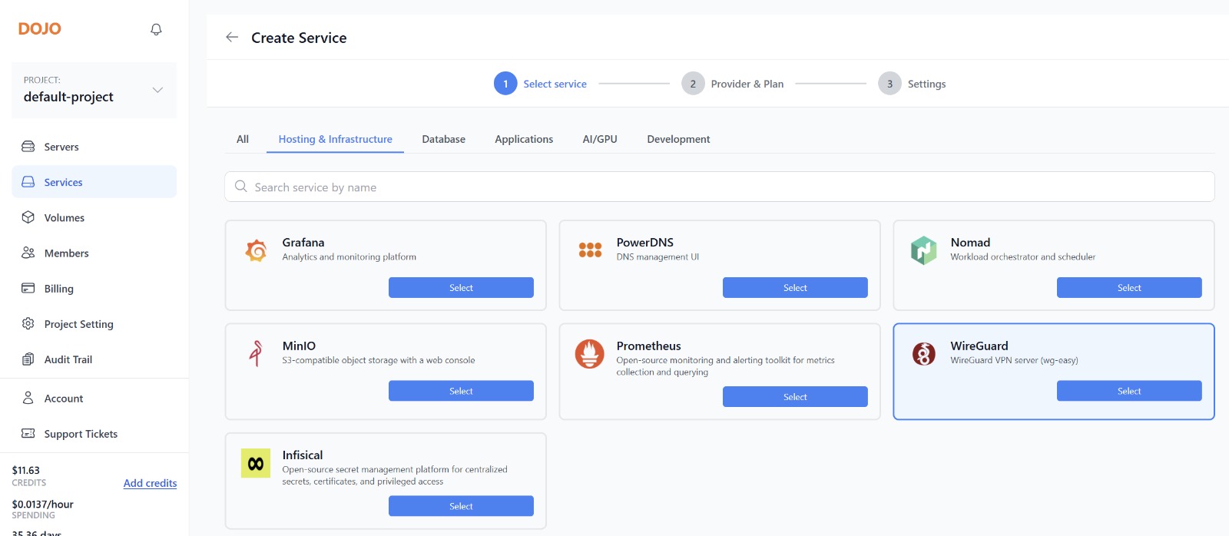
Task: Select the Prometheus service
Action: coord(795,396)
